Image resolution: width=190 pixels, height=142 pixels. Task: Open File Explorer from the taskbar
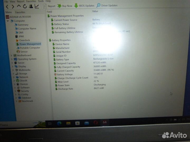point(68,123)
